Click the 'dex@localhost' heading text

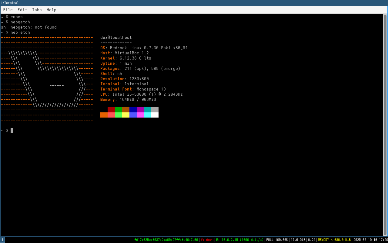(x=116, y=38)
